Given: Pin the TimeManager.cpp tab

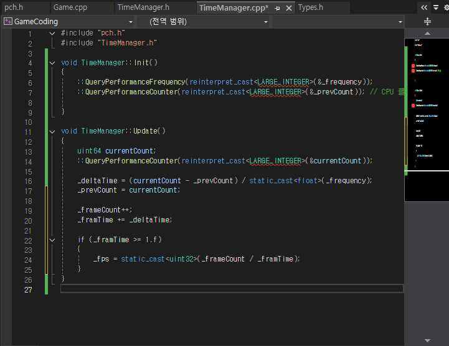Looking at the screenshot, I should pos(277,8).
